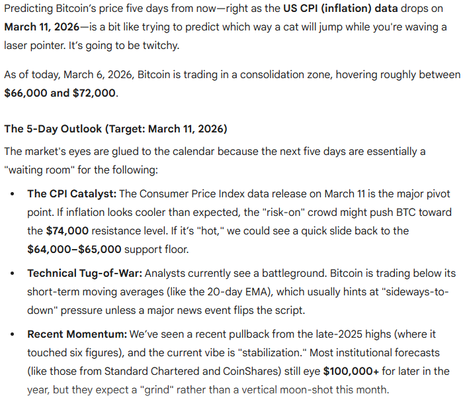
Task: Click the bold 'US CPI (inflation) data' text
Action: click(341, 9)
